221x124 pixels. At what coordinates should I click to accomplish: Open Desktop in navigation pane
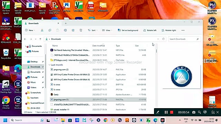coord(34,62)
